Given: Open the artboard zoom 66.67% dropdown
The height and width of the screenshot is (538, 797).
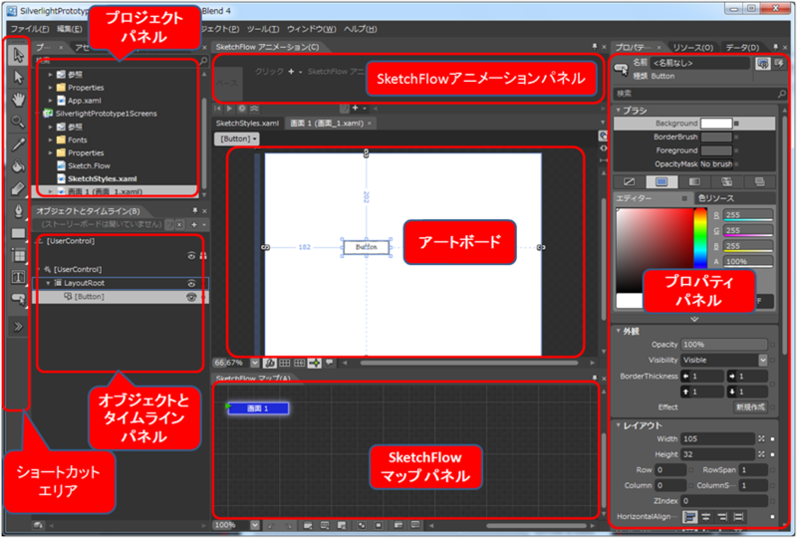Looking at the screenshot, I should click(x=255, y=363).
